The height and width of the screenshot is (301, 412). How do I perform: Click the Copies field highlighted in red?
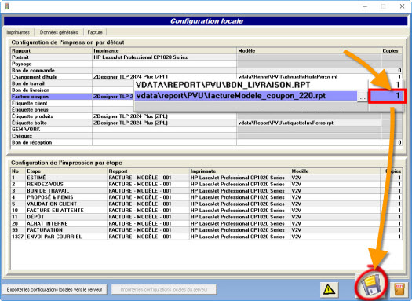388,96
